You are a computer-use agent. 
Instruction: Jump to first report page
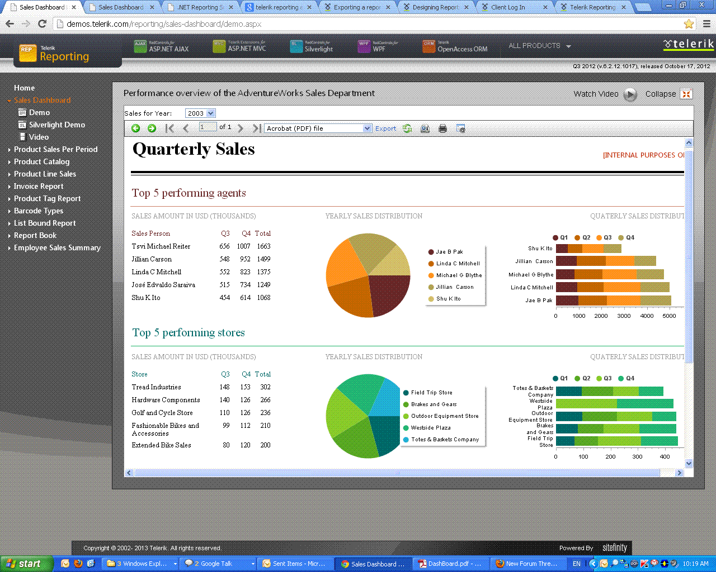coord(169,128)
